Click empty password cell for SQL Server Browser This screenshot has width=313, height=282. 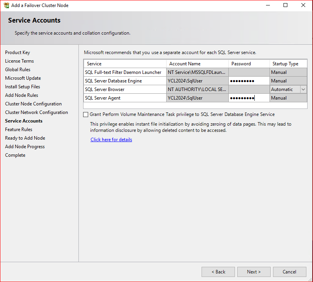click(x=249, y=89)
